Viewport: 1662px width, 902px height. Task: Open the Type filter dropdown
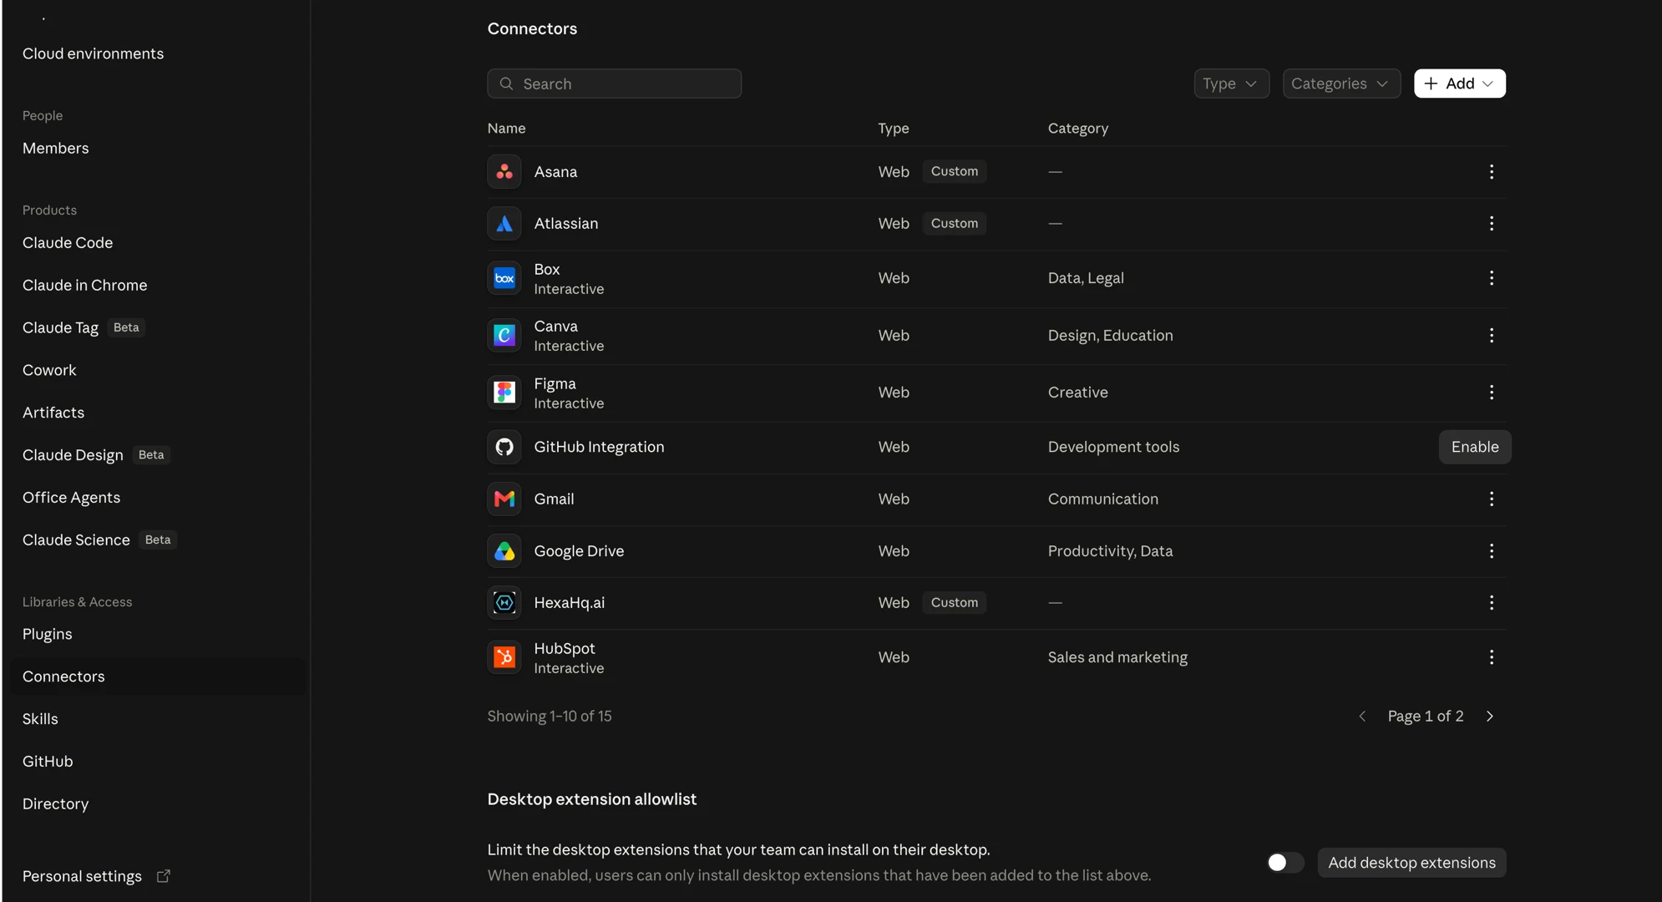[1231, 84]
